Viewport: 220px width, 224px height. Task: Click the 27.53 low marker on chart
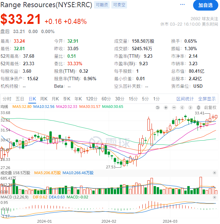click(111, 167)
